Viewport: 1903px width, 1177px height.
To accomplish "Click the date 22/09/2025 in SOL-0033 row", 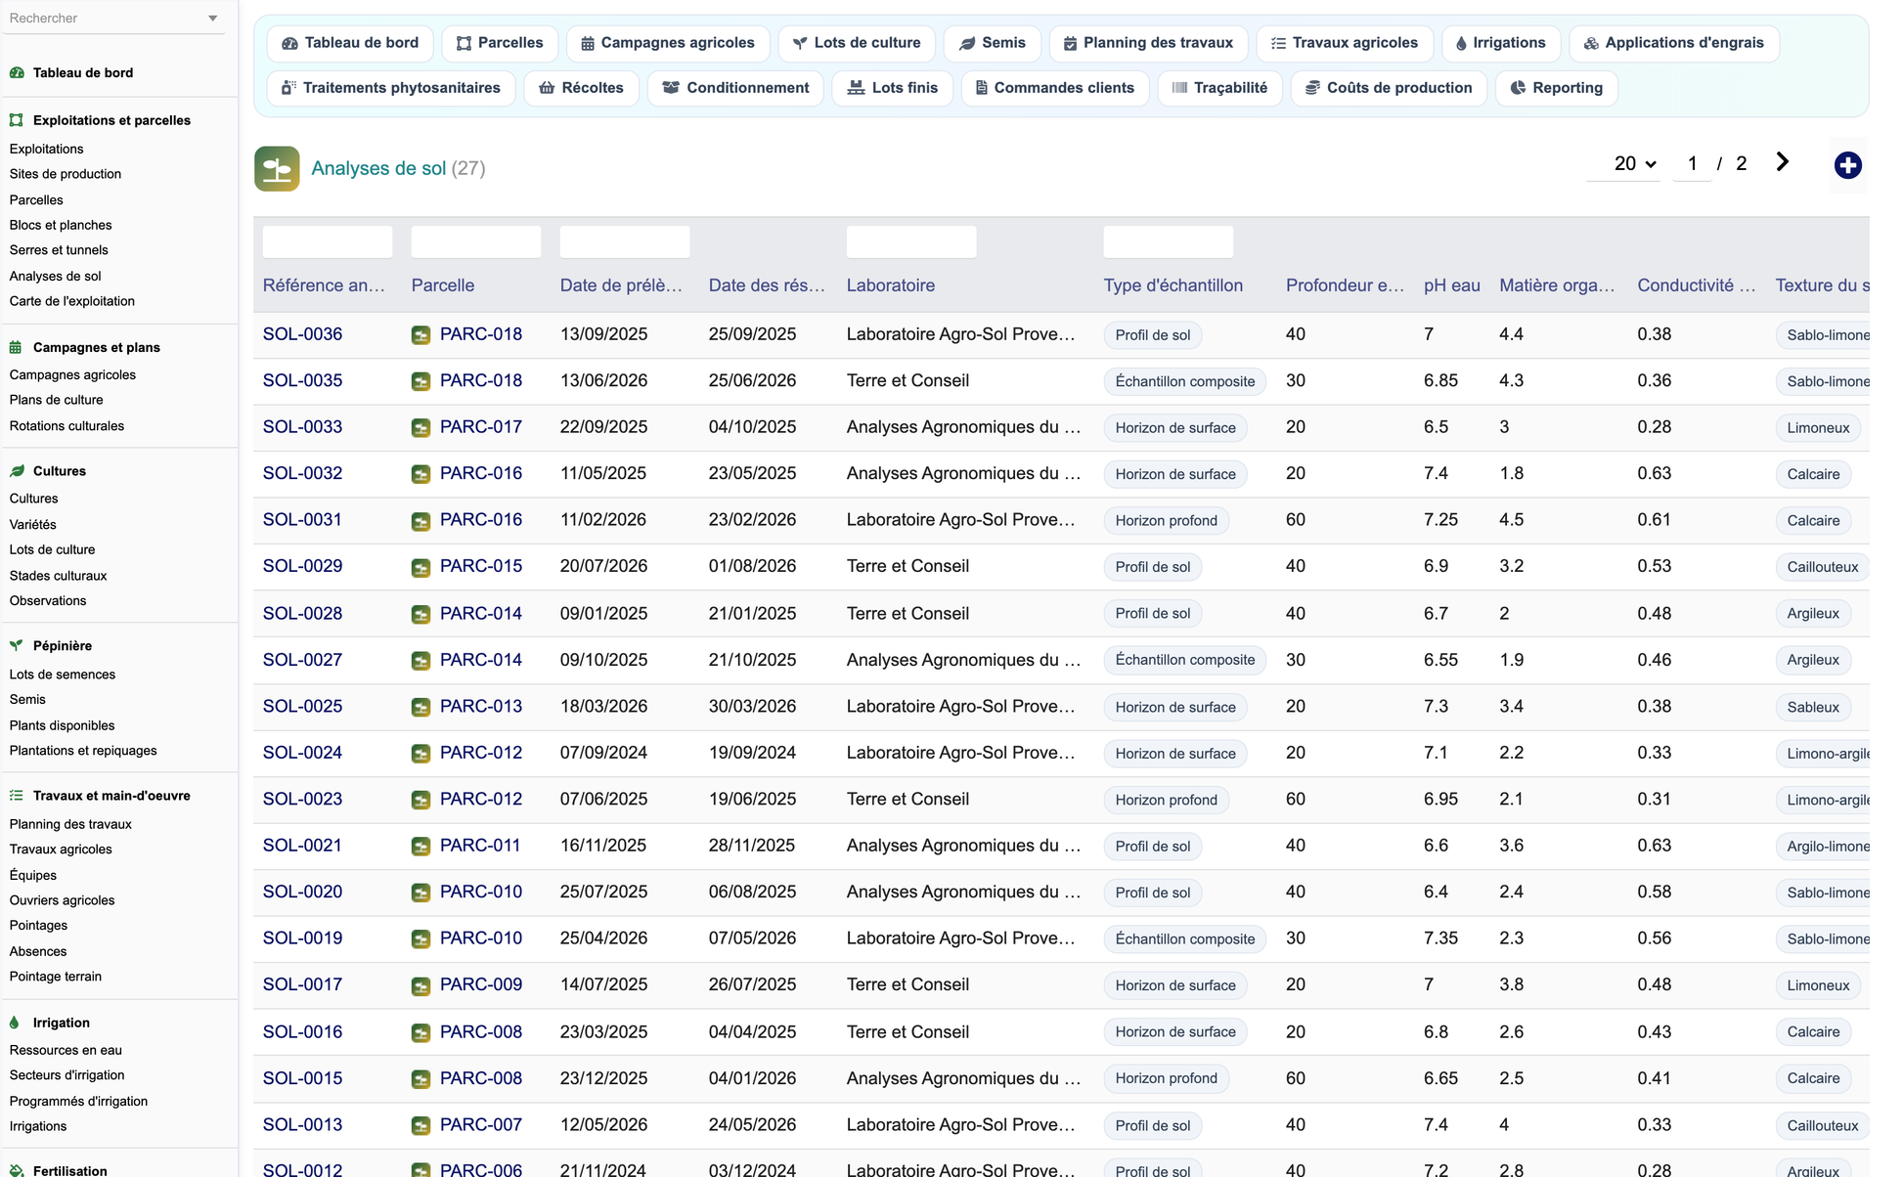I will click(603, 427).
